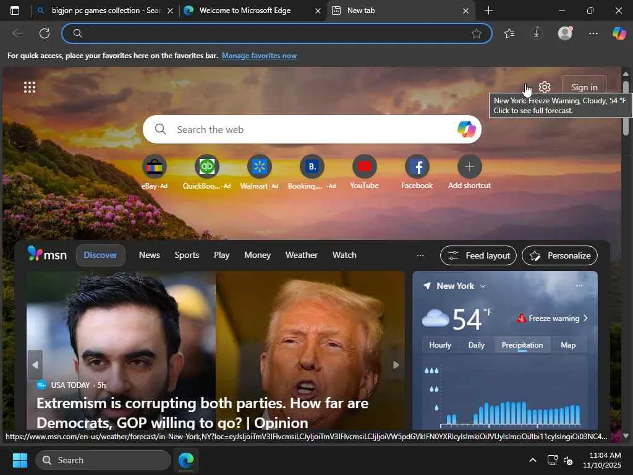Open the QuickBooks shortcut

click(x=206, y=172)
